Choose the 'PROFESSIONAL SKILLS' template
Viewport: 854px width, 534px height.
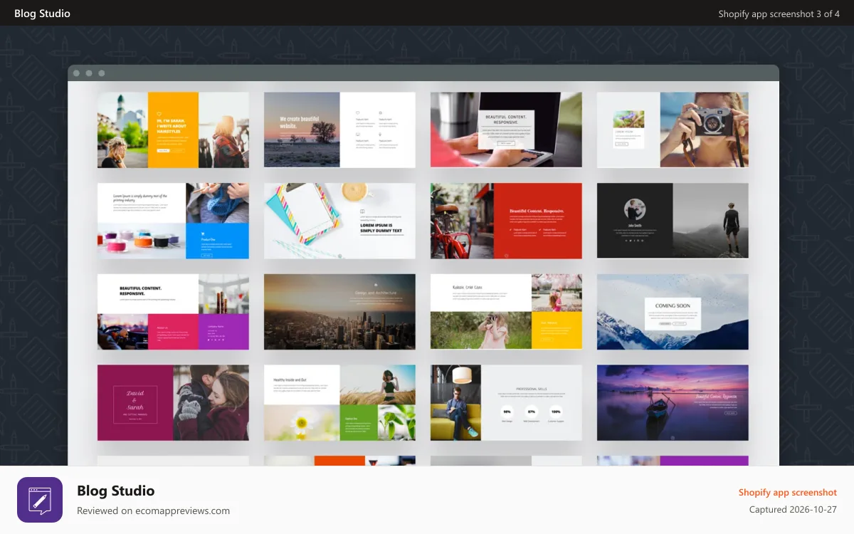(506, 403)
